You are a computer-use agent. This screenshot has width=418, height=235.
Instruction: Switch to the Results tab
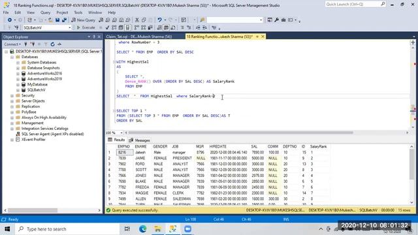coord(116,140)
